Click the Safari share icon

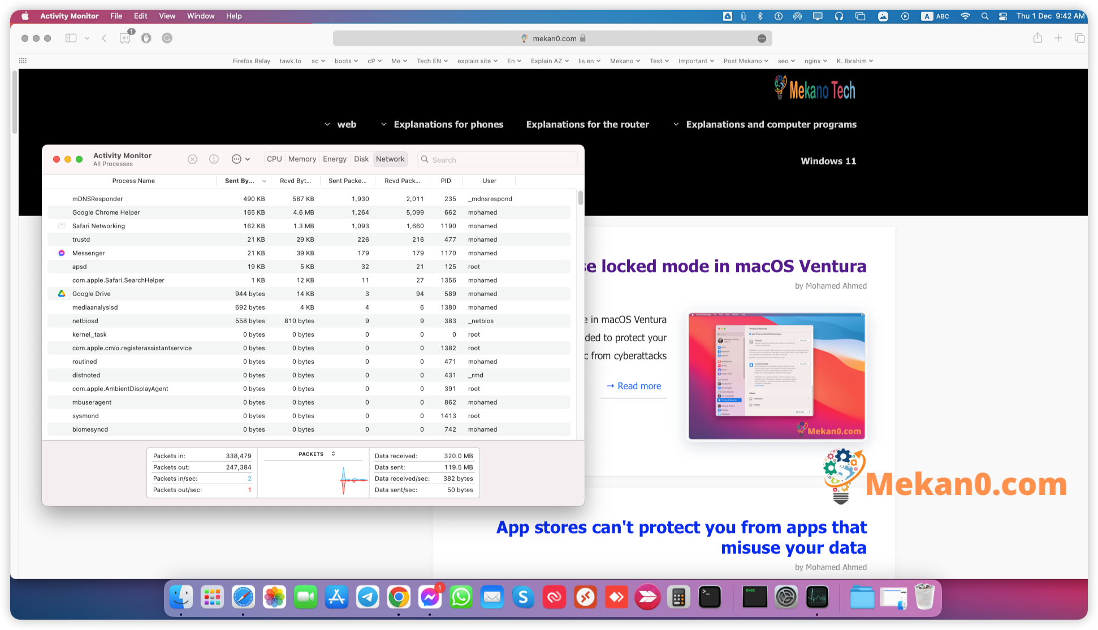tap(1038, 38)
